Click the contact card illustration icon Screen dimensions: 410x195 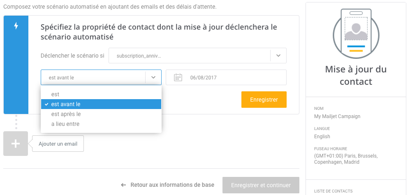click(356, 34)
